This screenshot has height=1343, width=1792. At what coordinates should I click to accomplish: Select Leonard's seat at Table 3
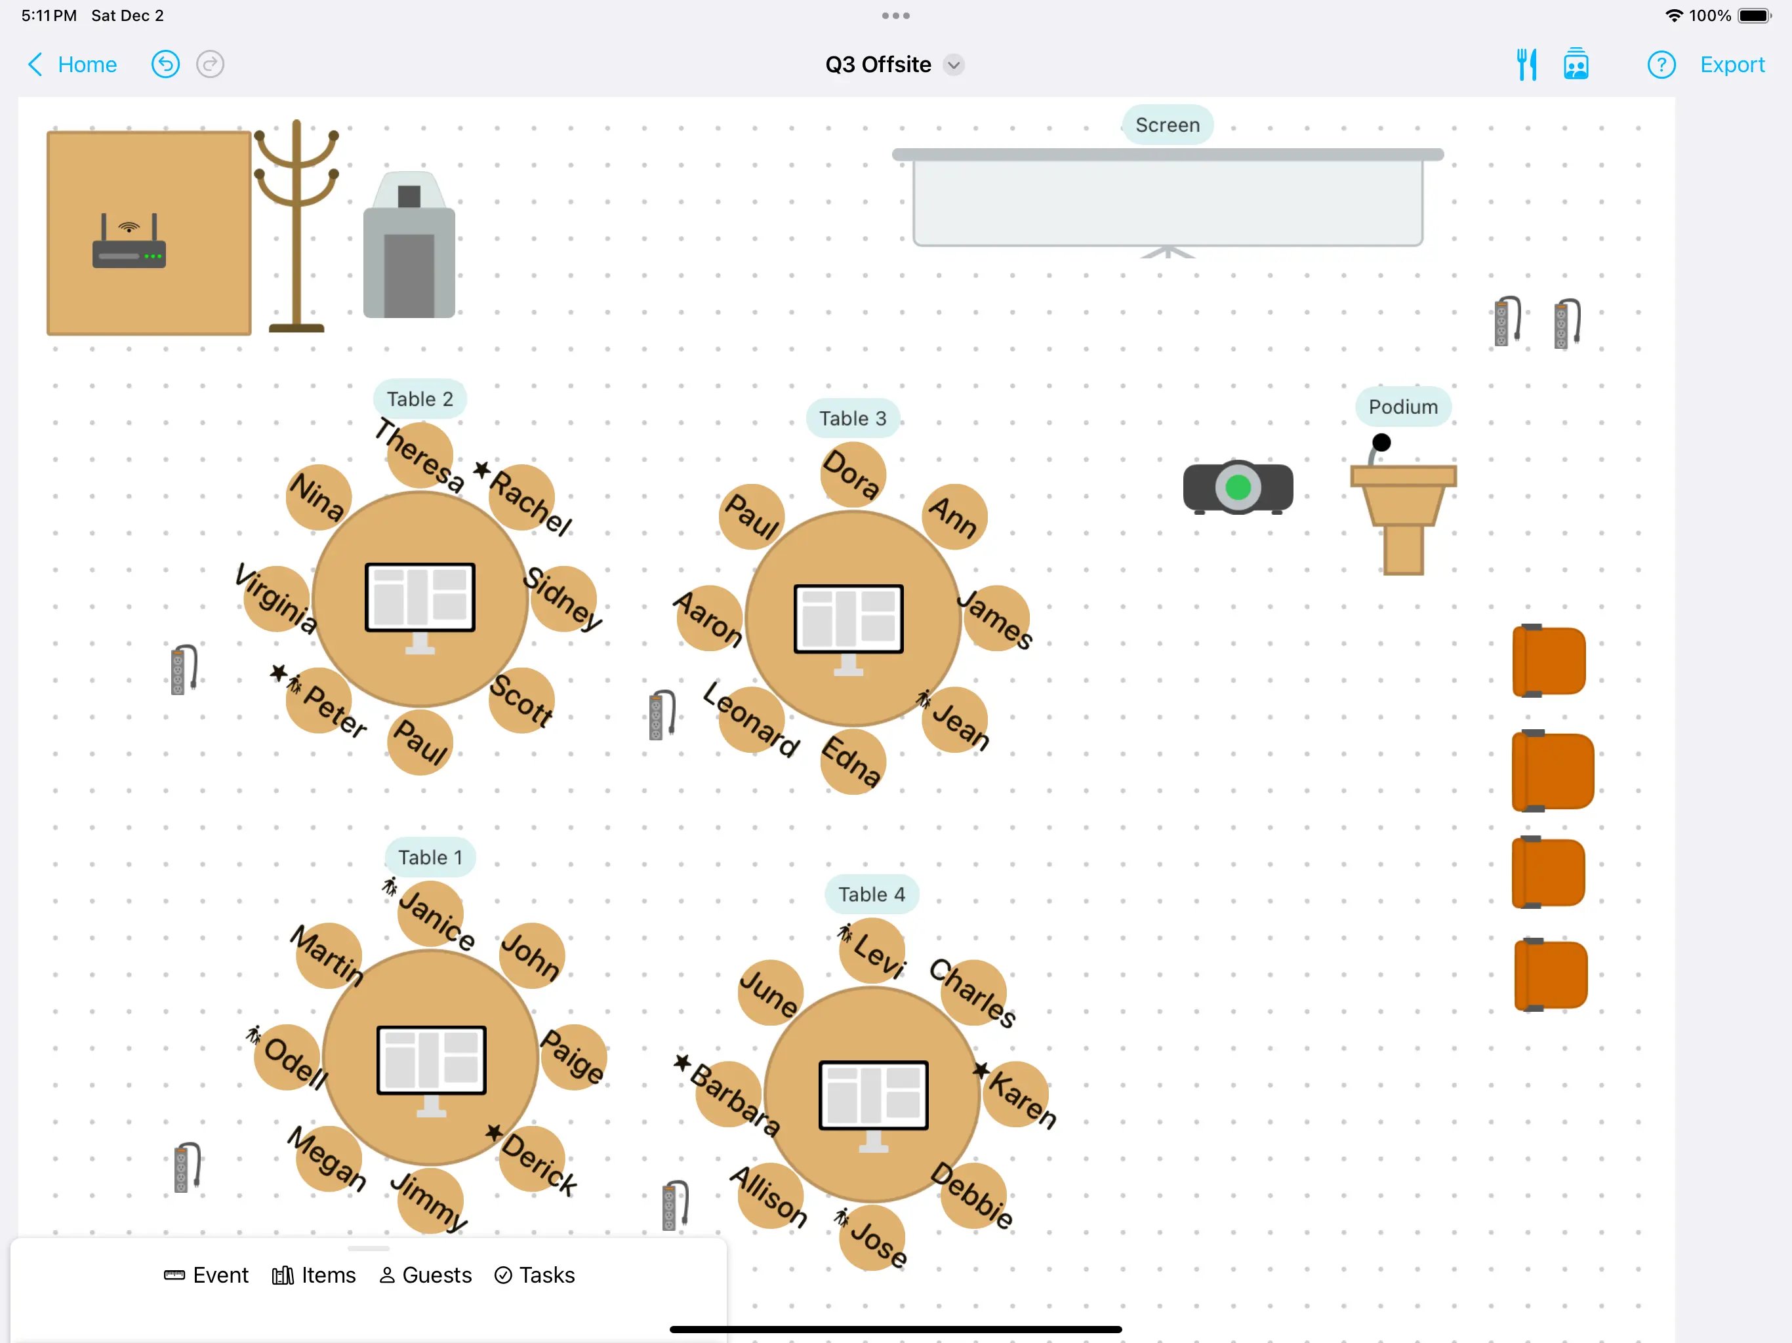751,719
